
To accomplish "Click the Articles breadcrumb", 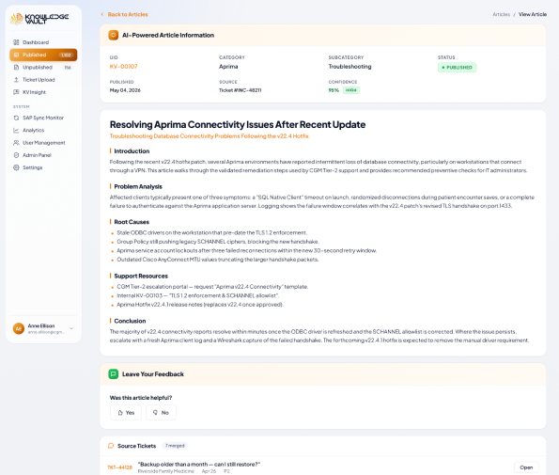I will coord(502,15).
